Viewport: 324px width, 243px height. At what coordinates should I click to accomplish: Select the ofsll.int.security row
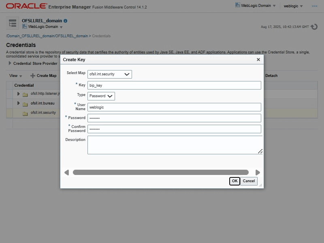click(162, 113)
